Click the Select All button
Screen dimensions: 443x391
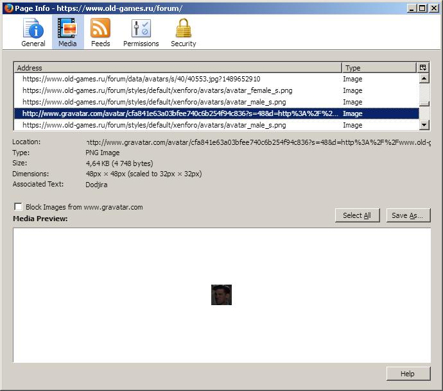coord(357,215)
